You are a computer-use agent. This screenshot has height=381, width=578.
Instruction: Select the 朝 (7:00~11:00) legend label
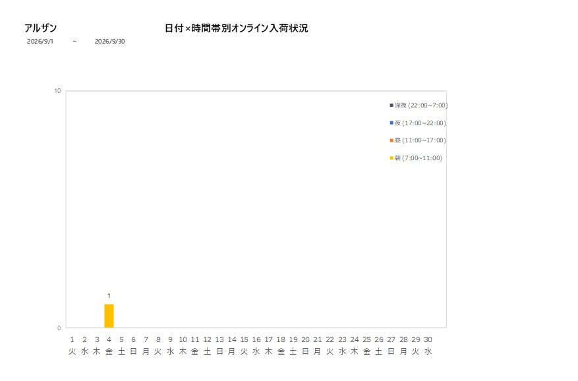[419, 158]
